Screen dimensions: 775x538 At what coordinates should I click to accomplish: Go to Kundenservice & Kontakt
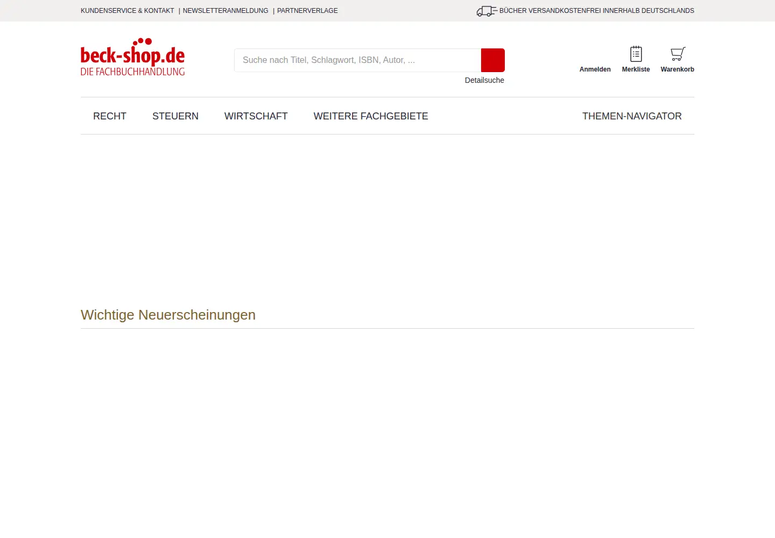[x=128, y=11]
